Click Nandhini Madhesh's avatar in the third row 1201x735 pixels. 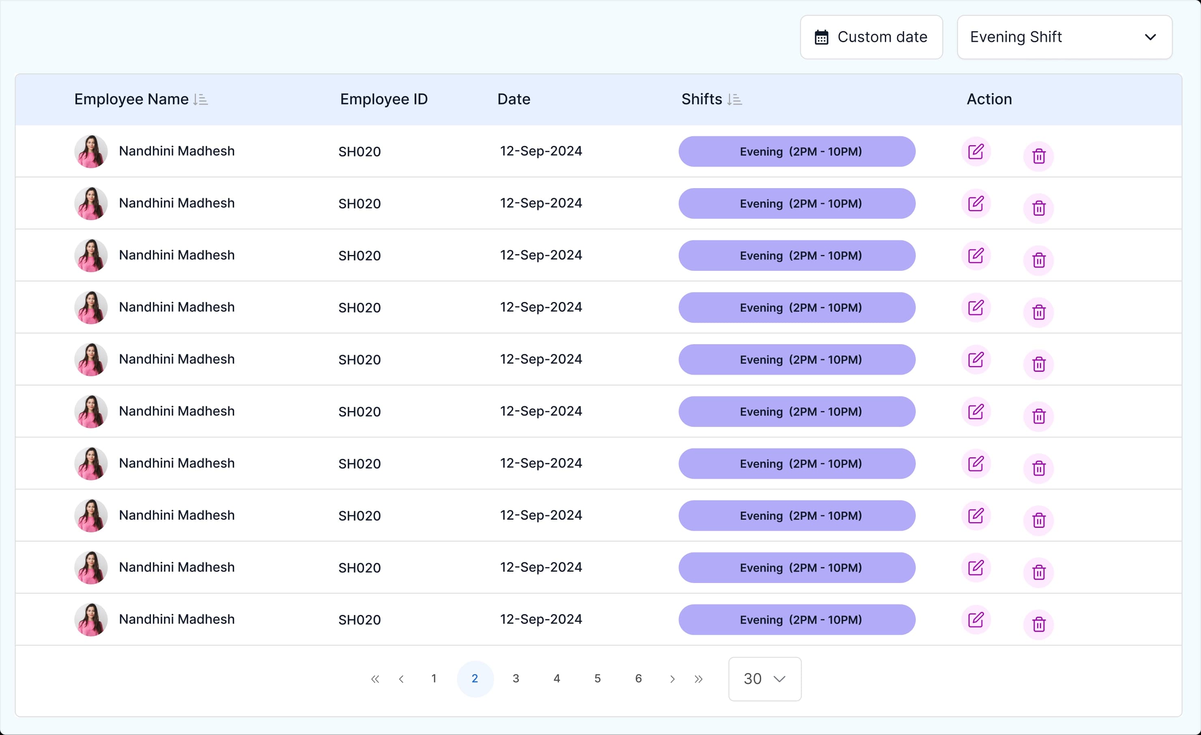(90, 255)
